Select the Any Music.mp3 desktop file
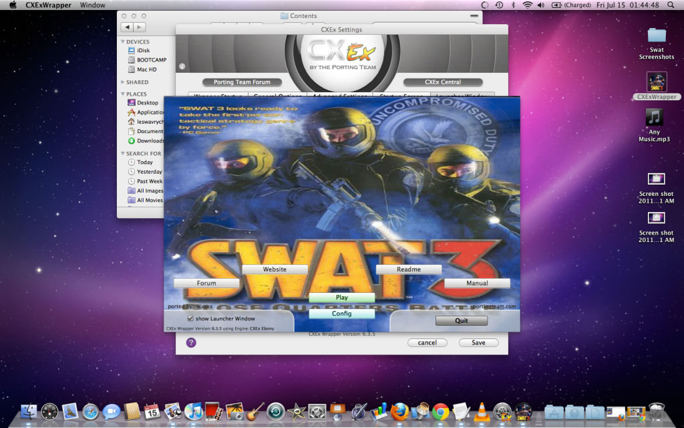The image size is (684, 428). pos(655,125)
